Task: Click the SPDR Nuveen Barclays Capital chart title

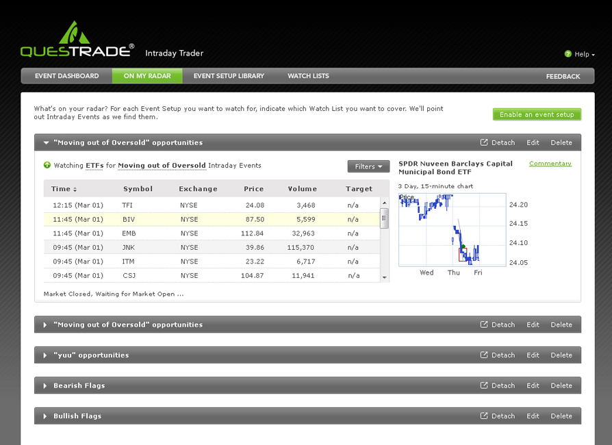Action: pos(455,168)
